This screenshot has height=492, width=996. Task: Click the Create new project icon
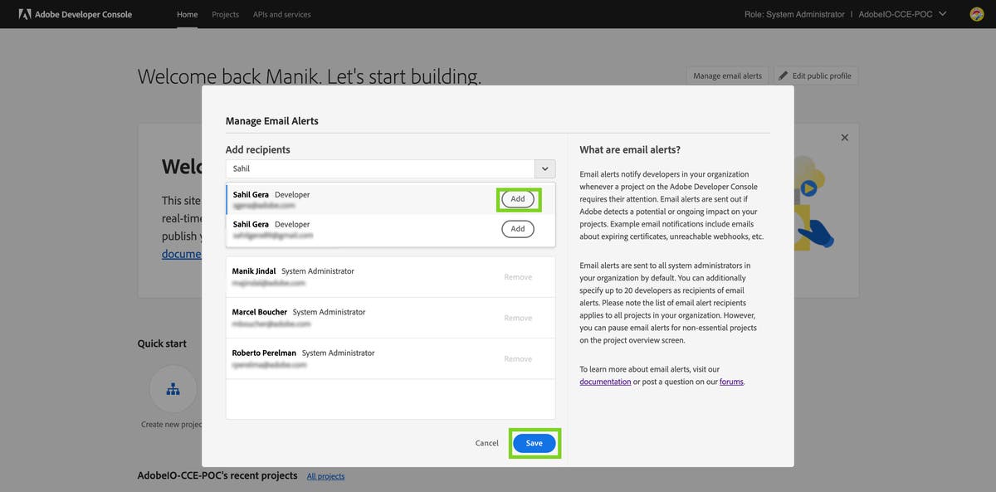pos(173,389)
